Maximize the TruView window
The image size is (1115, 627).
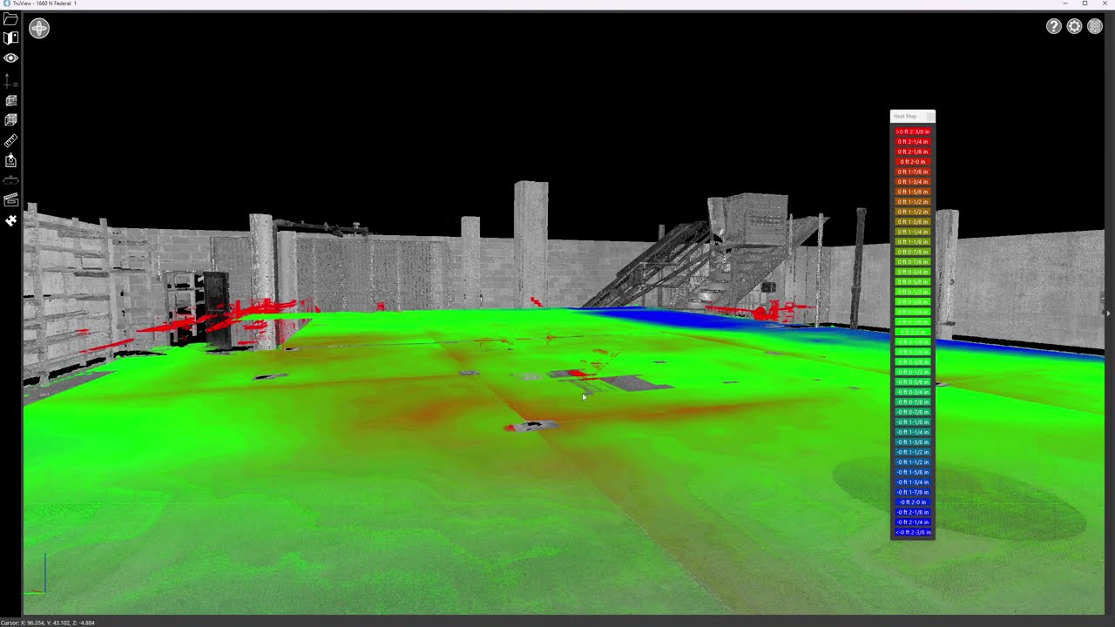click(1085, 3)
